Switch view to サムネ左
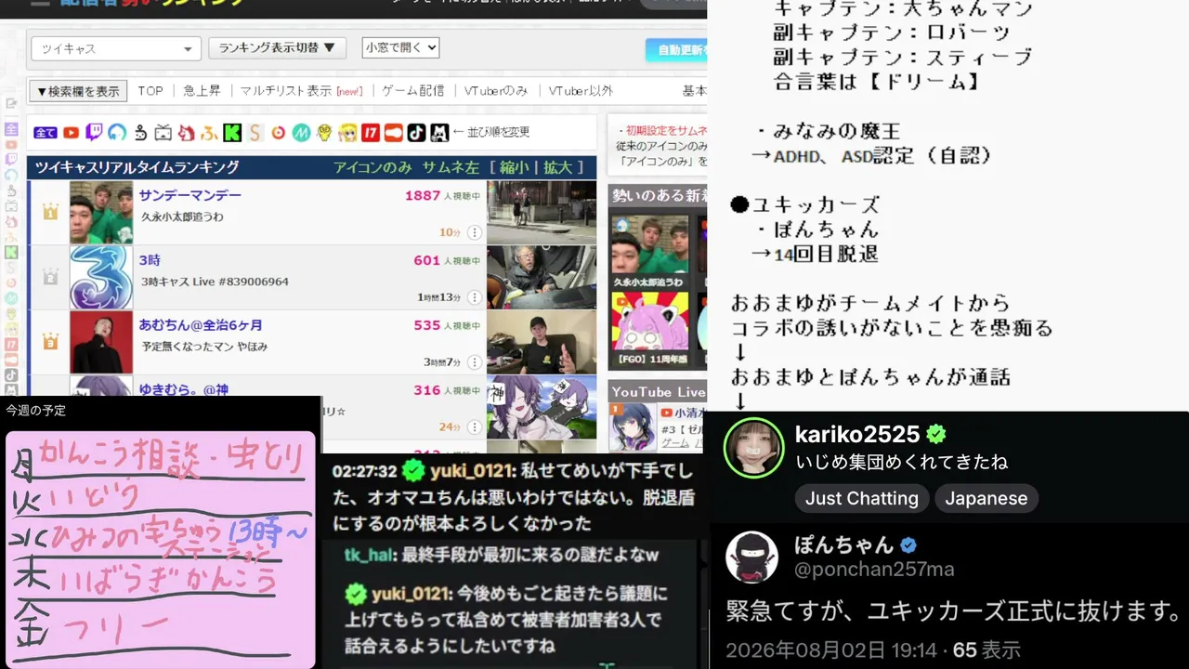1189x669 pixels. pos(451,167)
